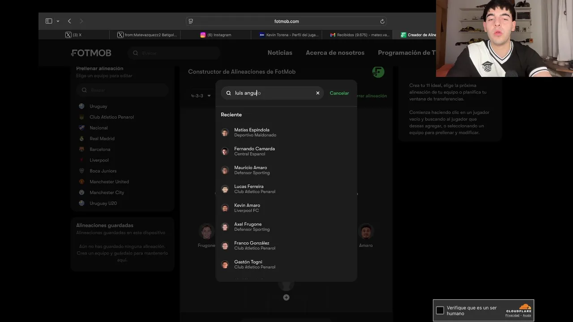Select Mauricio Amaro from recent players

(286, 170)
